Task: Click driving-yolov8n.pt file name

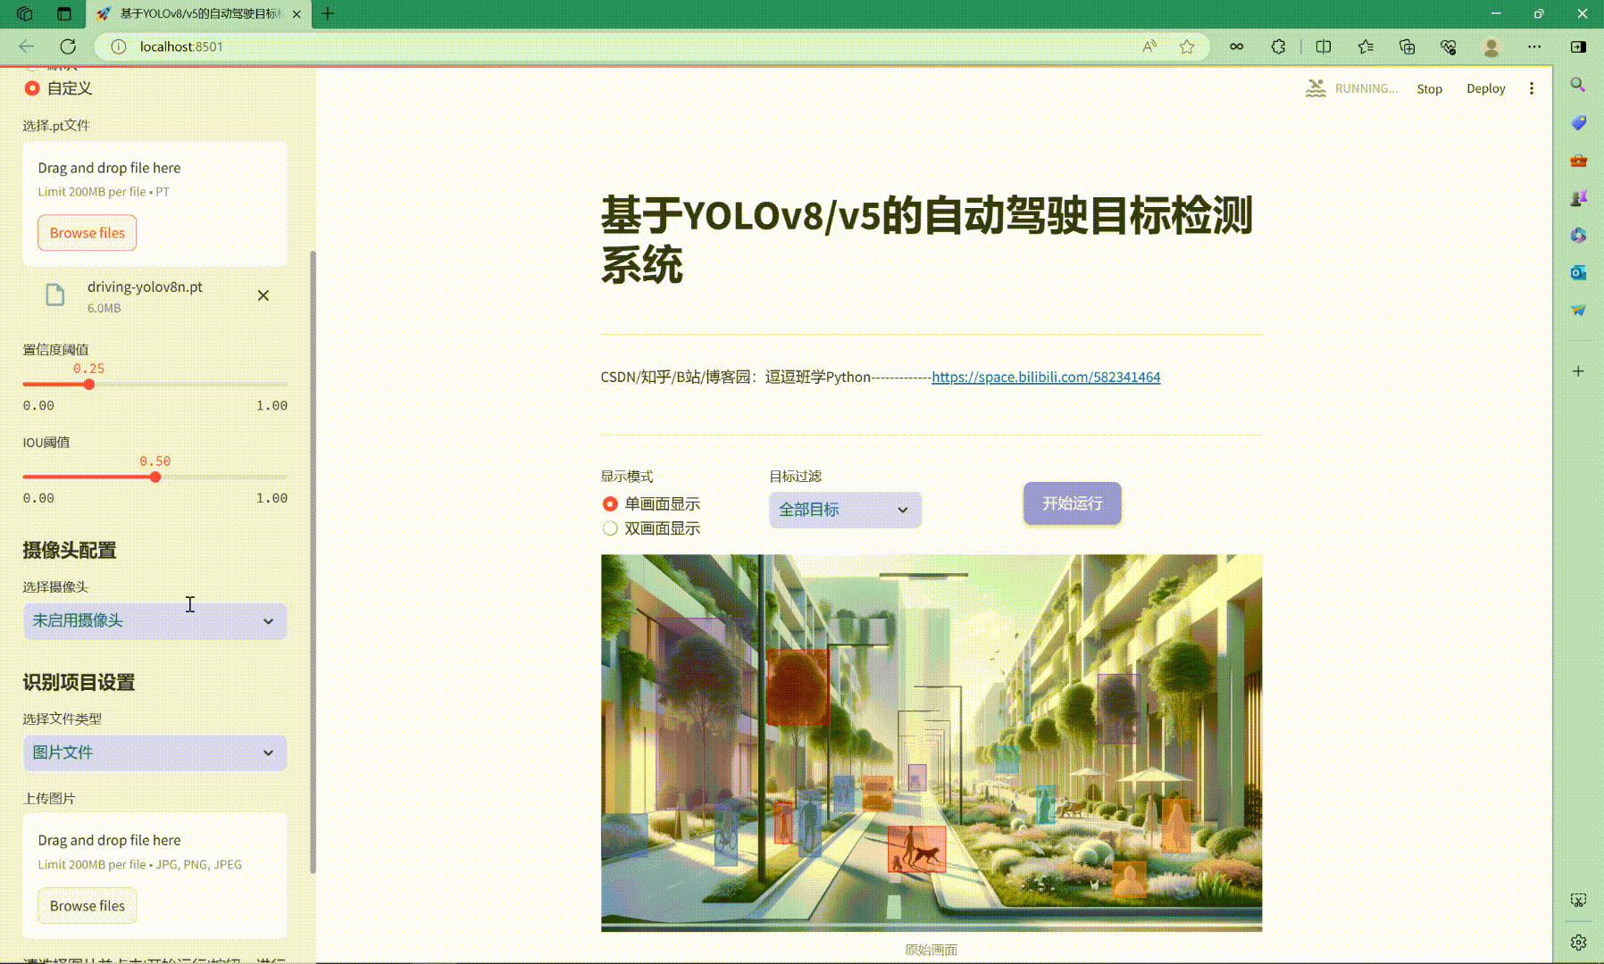Action: click(145, 287)
